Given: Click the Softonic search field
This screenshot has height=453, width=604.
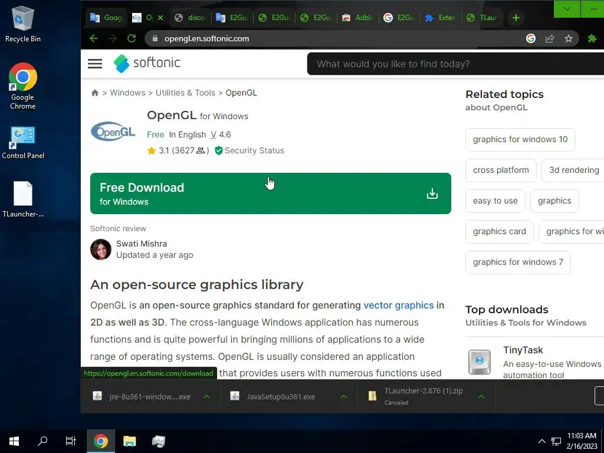Looking at the screenshot, I should point(456,64).
